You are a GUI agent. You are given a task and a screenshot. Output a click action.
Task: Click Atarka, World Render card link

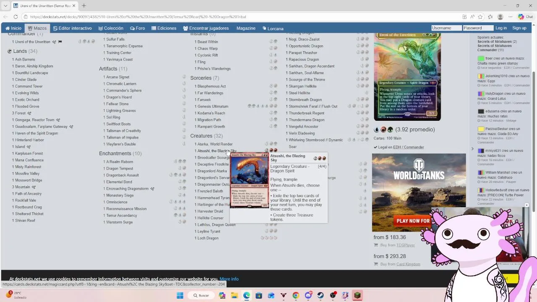[x=215, y=144]
